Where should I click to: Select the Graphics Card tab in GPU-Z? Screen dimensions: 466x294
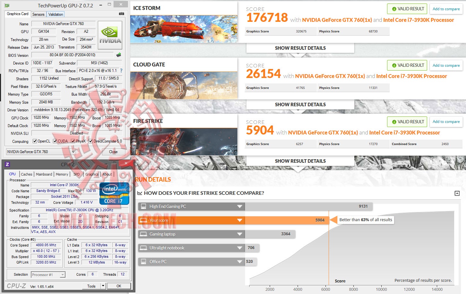(x=18, y=14)
